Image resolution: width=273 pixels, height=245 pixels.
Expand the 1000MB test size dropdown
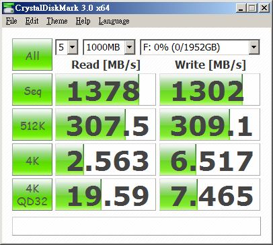130,47
